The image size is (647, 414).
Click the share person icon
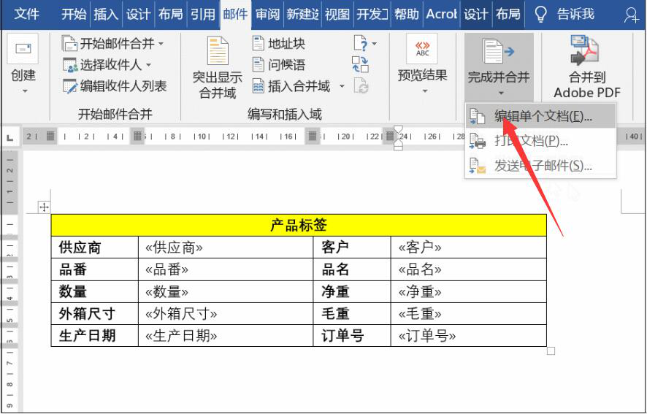pos(631,15)
